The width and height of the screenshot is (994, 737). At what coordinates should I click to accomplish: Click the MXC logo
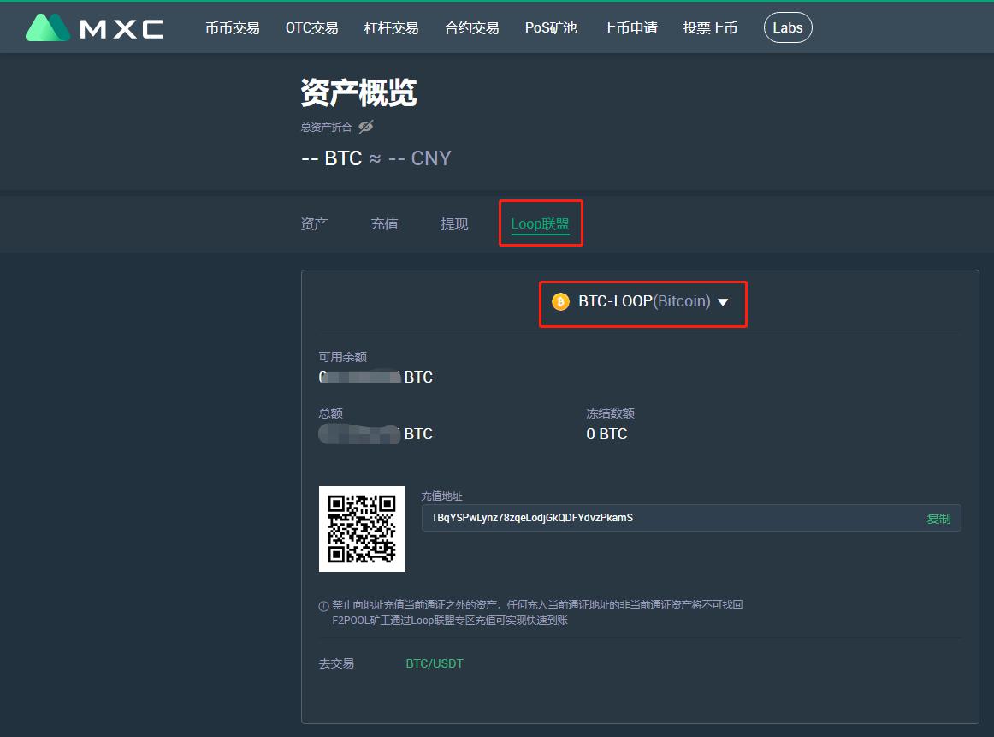[x=94, y=27]
